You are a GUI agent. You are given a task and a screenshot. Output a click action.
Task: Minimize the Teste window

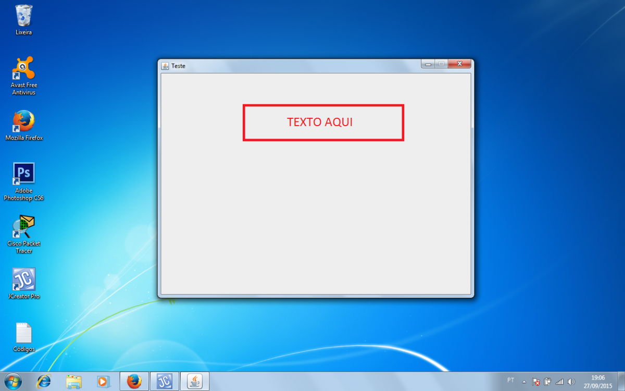point(428,64)
